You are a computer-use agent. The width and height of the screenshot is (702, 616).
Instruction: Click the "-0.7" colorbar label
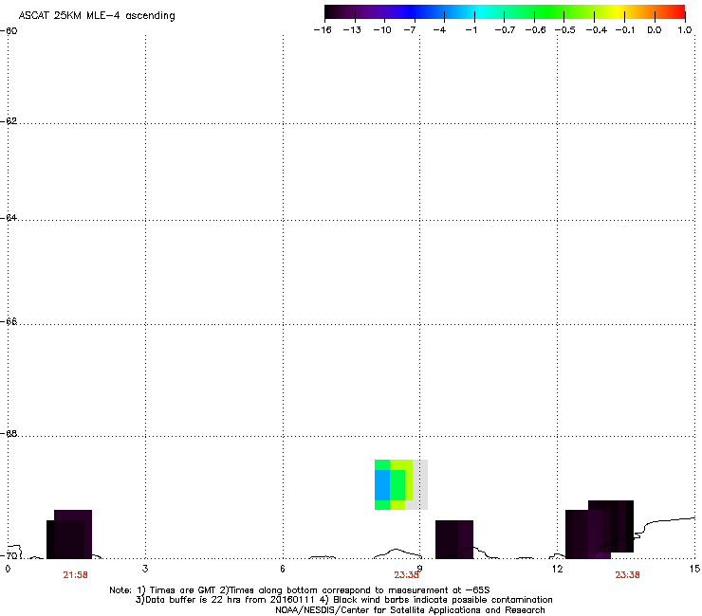505,30
